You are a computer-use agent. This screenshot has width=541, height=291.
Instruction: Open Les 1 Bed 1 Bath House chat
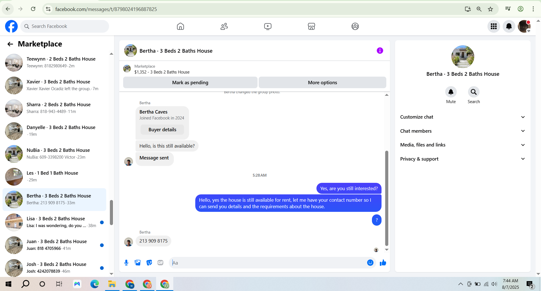54,177
